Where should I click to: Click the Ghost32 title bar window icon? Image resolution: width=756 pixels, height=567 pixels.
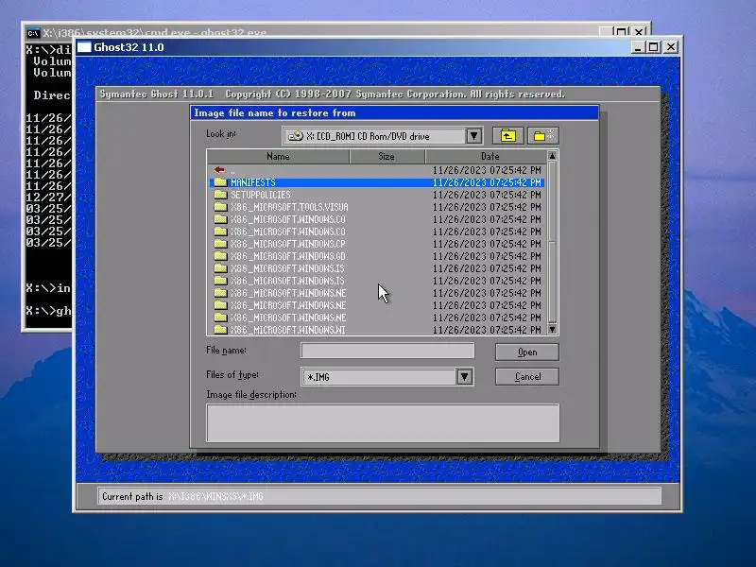[x=84, y=46]
